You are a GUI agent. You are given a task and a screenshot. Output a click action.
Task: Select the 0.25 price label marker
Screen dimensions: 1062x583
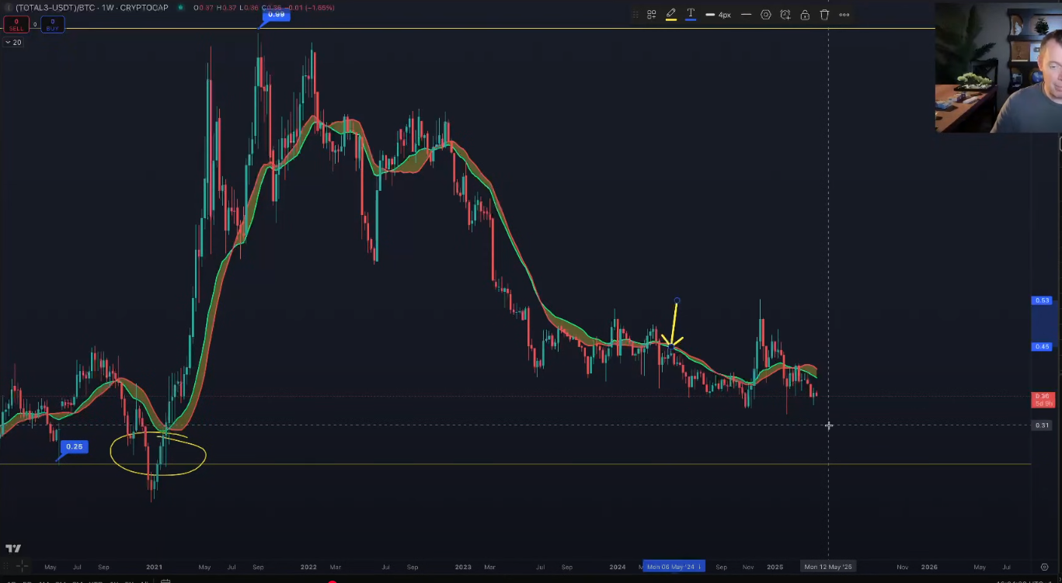(74, 447)
